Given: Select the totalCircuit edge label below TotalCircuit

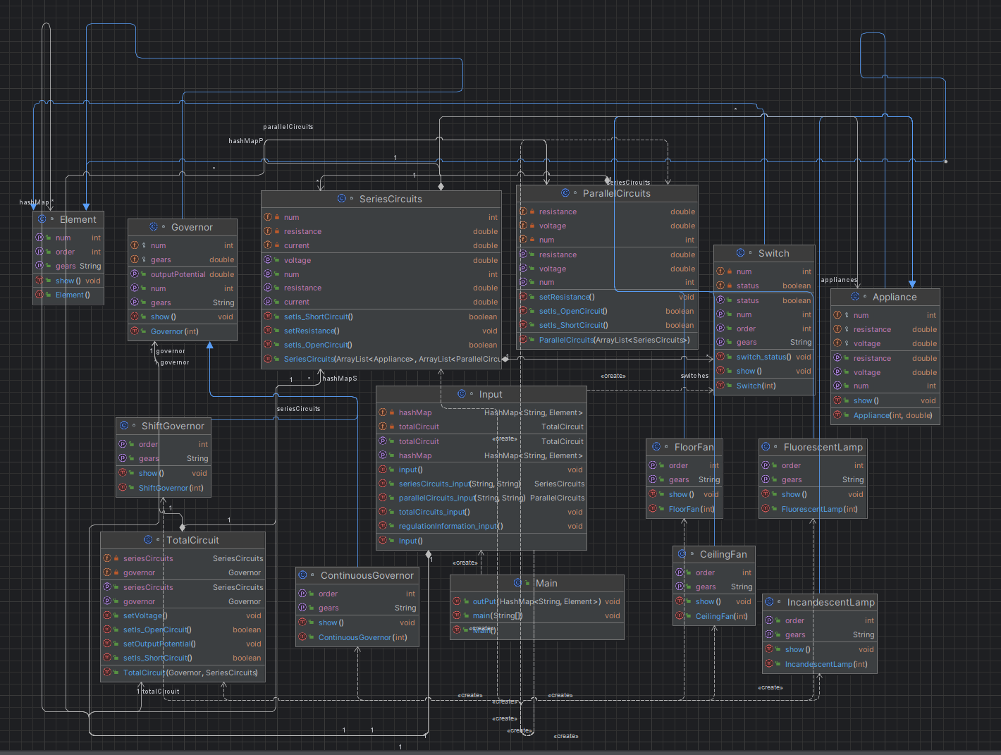Looking at the screenshot, I should coord(161,692).
